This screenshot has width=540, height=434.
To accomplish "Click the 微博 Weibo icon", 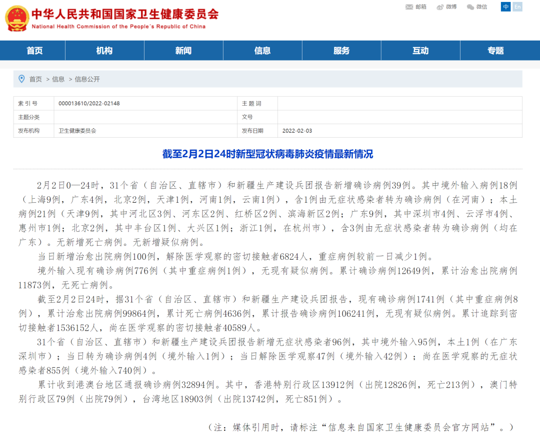I will 440,7.
